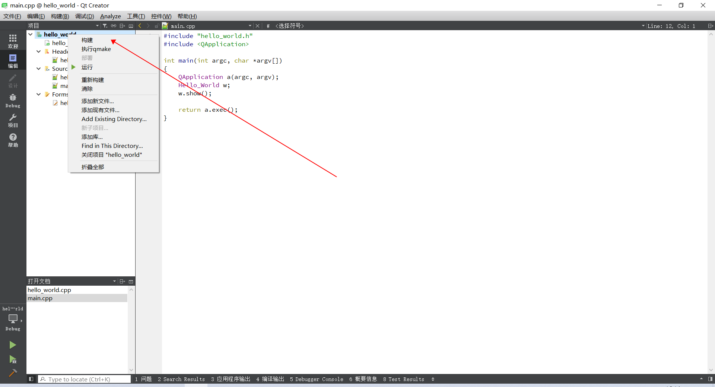The width and height of the screenshot is (715, 387).
Task: Click the Type to locate search field
Action: point(85,379)
